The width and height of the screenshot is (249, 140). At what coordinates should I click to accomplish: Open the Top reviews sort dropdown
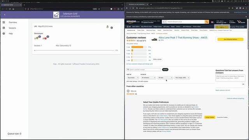click(133, 78)
